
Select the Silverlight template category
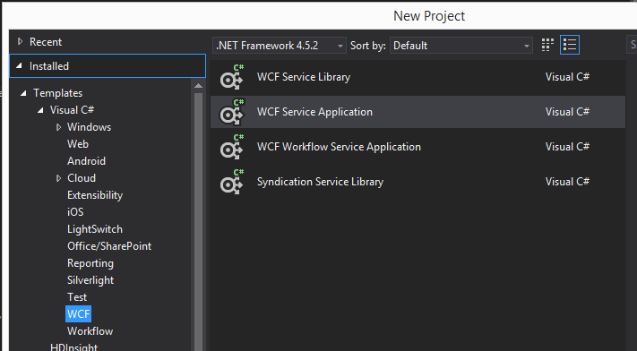click(90, 280)
